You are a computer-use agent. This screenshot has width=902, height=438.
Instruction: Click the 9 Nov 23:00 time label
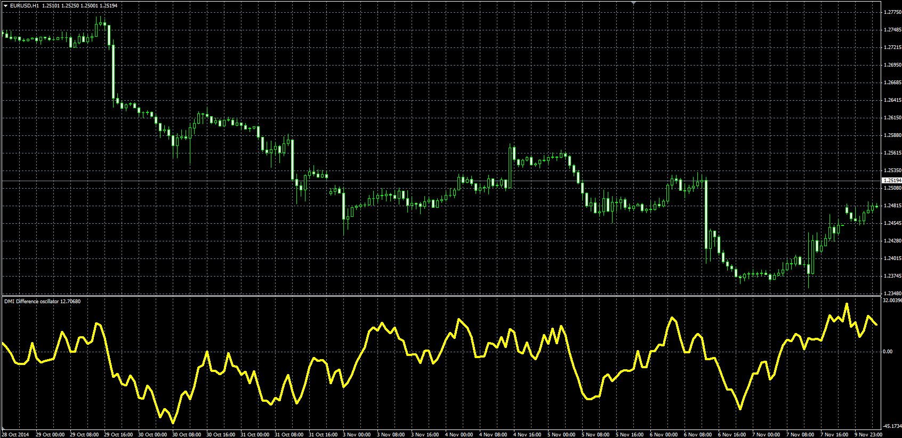tap(868, 435)
